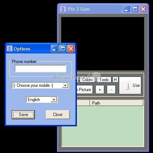Open the Tools tab
This screenshot has height=153, width=153.
(104, 80)
